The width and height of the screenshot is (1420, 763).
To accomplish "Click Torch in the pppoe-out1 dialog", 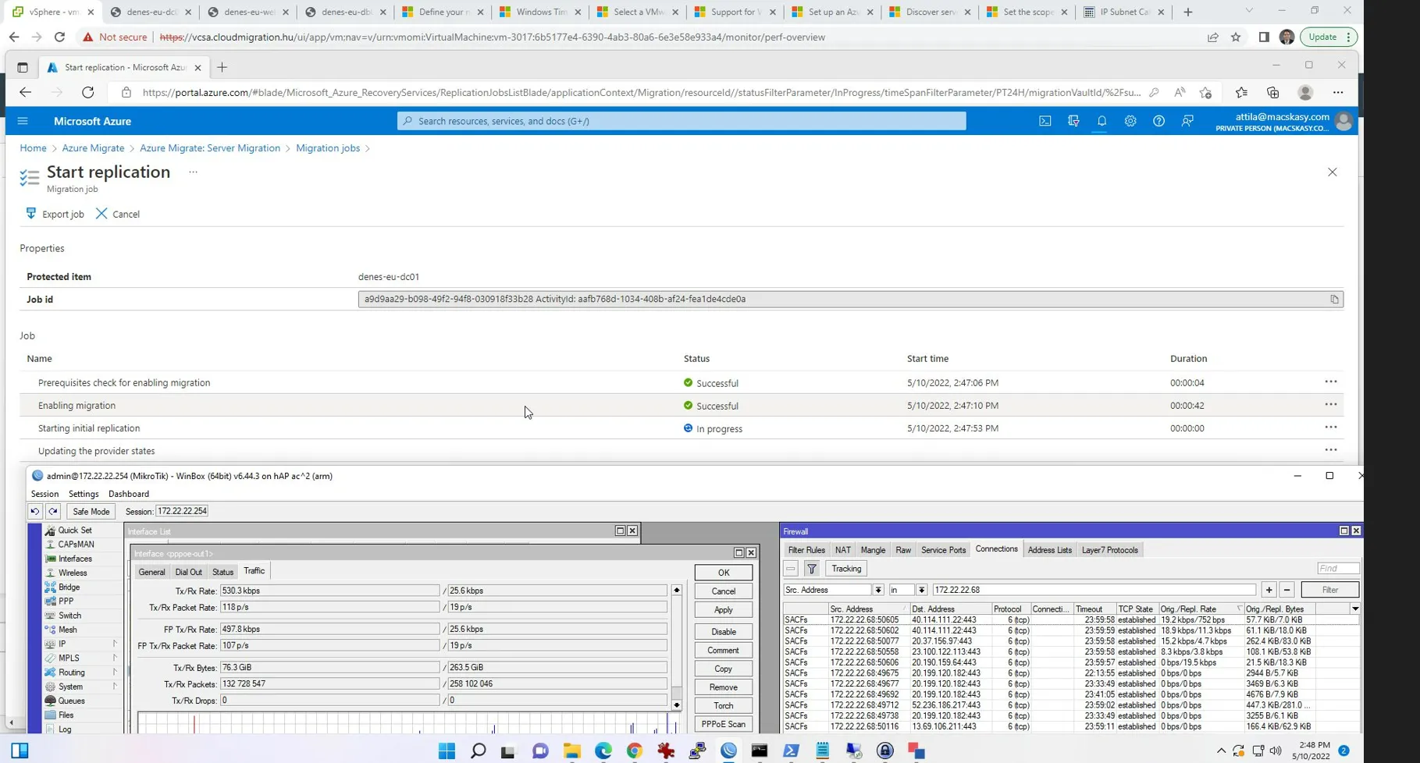I will (x=724, y=706).
